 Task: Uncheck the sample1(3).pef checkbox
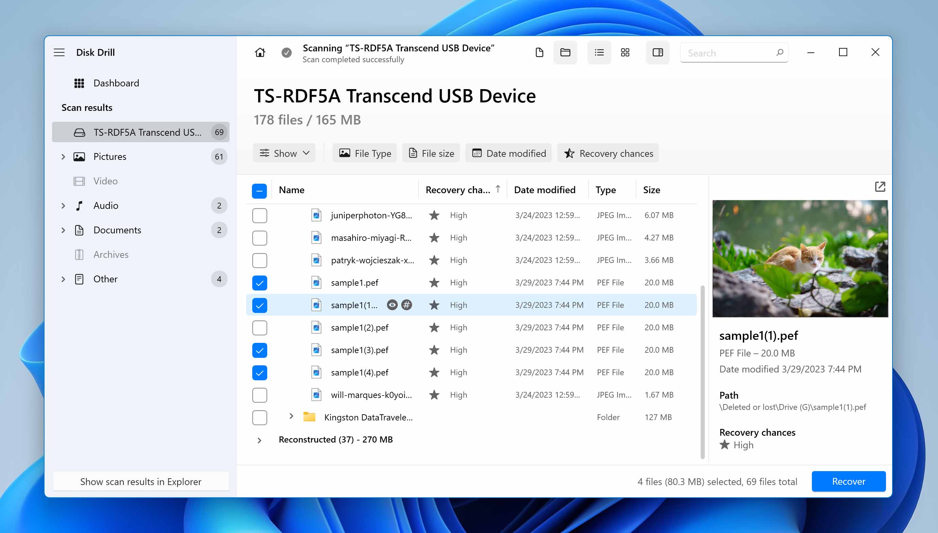[x=259, y=350]
